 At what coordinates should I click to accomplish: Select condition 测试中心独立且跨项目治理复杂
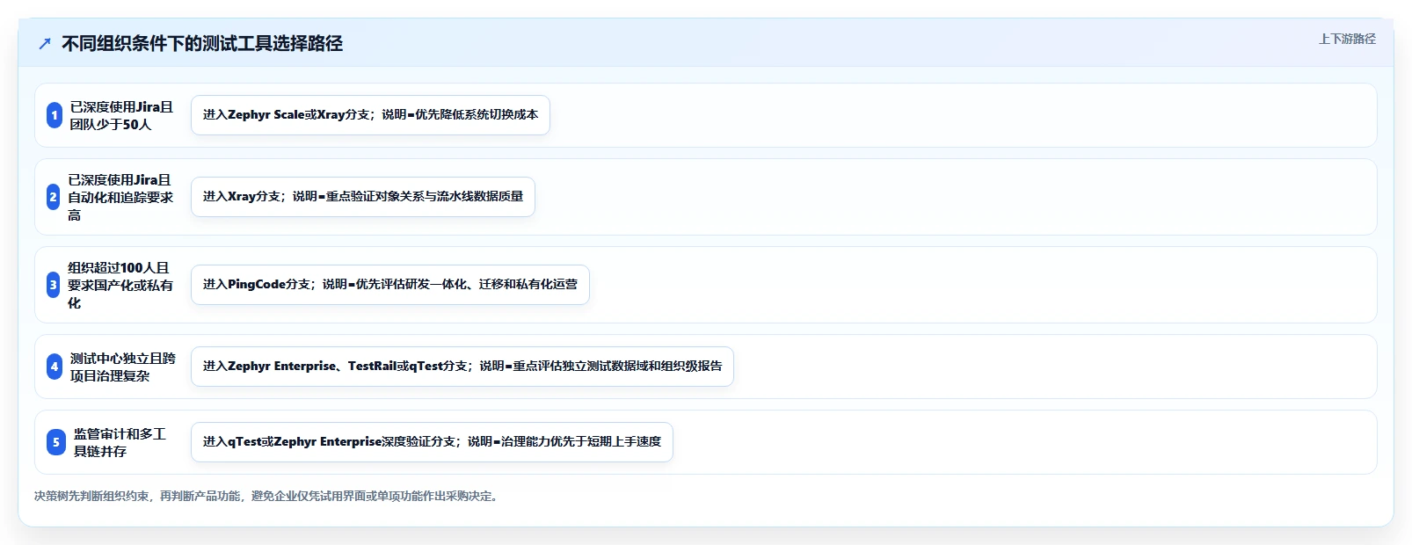[x=122, y=367]
